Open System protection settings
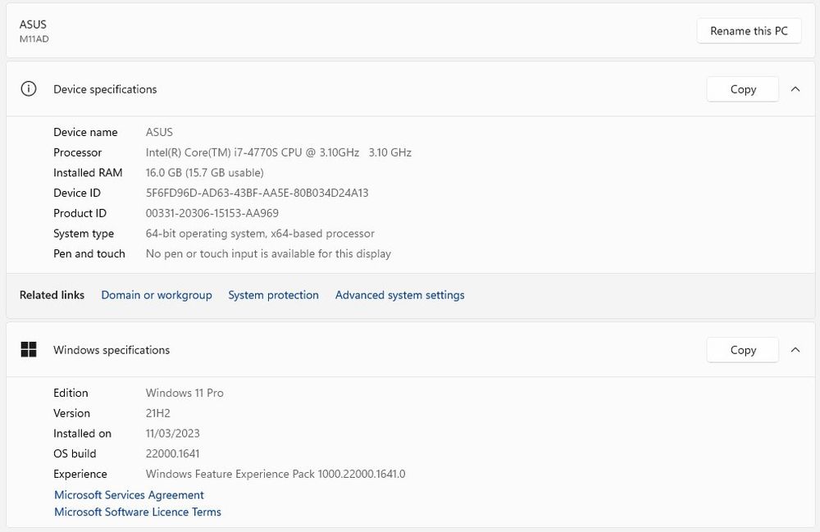820x532 pixels. (273, 294)
